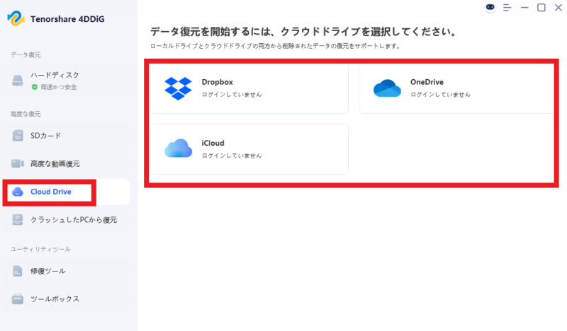Click ログインしていません under OneDrive
The image size is (567, 331).
(440, 95)
